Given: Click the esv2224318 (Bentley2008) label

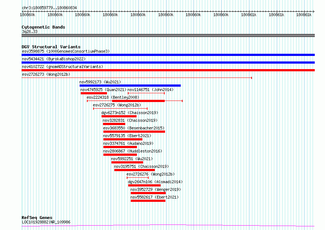Looking at the screenshot, I should (113, 97).
